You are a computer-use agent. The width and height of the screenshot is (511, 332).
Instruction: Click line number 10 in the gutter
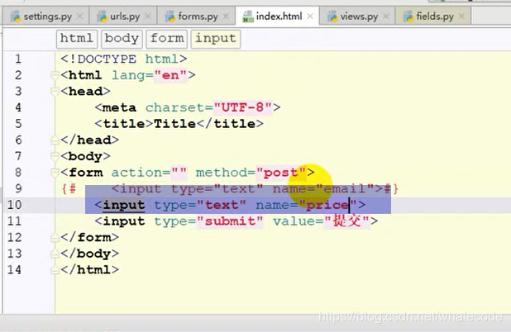coord(15,205)
